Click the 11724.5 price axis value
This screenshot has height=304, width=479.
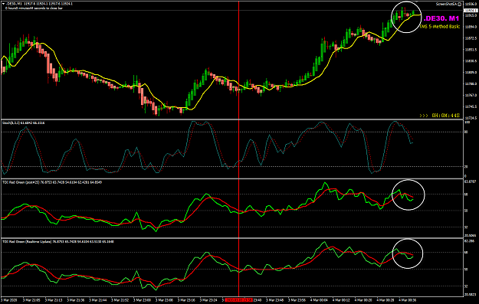tap(471, 118)
